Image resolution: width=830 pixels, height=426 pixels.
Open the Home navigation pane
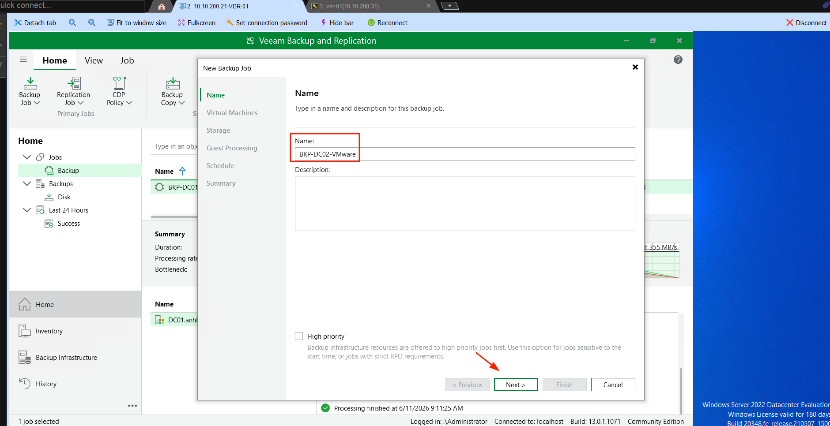(75, 304)
